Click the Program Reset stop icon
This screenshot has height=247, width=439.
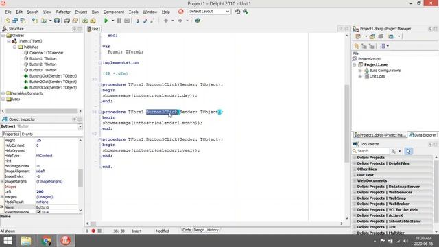(127, 21)
